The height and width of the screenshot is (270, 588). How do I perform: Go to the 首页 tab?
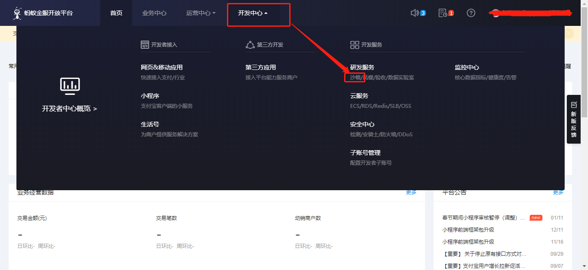tap(116, 13)
